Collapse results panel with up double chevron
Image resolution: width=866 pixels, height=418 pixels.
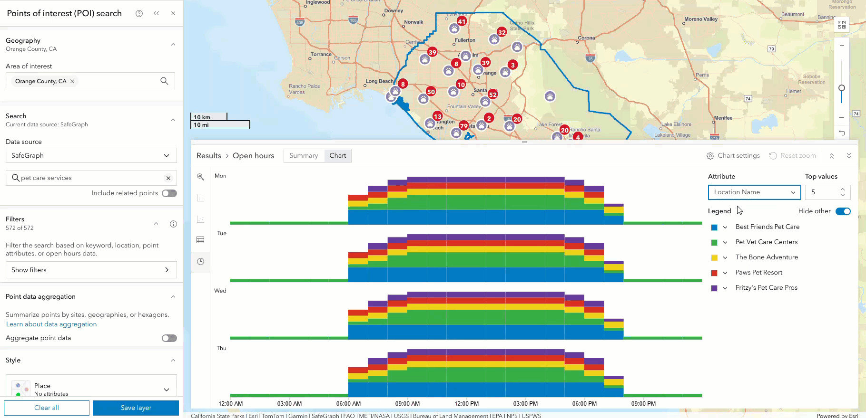pos(832,156)
